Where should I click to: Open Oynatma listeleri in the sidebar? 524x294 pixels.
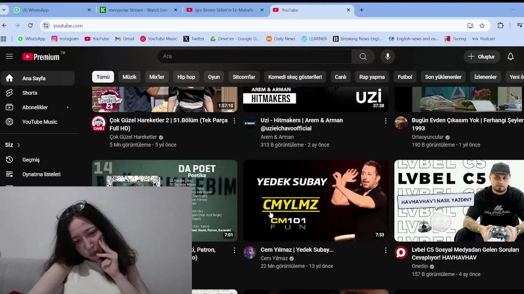coord(37,174)
